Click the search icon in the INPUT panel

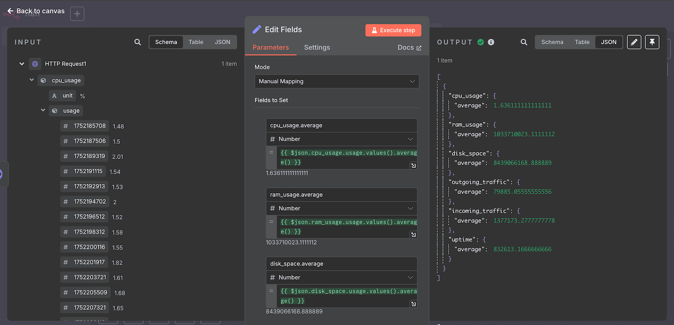138,42
